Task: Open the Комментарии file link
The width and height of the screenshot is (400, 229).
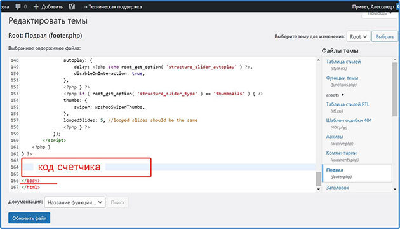Action: coord(342,153)
